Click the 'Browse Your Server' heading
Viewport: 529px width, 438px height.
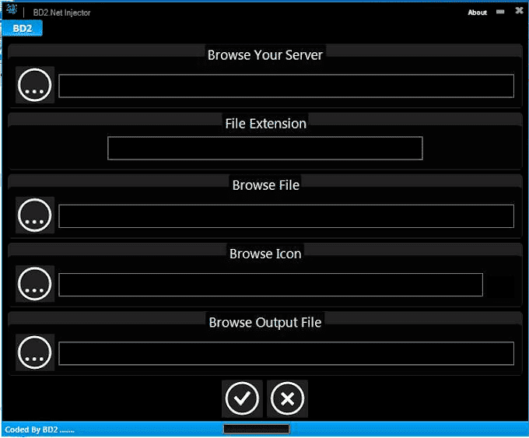coord(265,55)
